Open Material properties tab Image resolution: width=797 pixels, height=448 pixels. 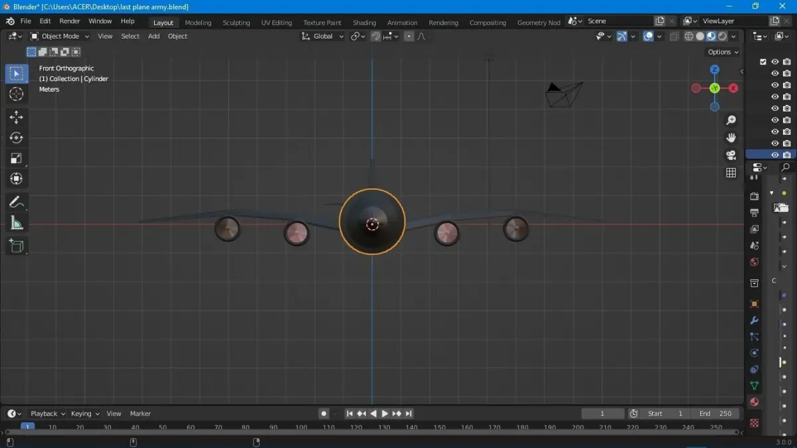(x=754, y=402)
